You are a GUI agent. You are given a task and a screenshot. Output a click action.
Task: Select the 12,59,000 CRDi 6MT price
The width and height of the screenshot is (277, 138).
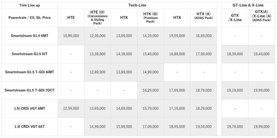click(71, 108)
